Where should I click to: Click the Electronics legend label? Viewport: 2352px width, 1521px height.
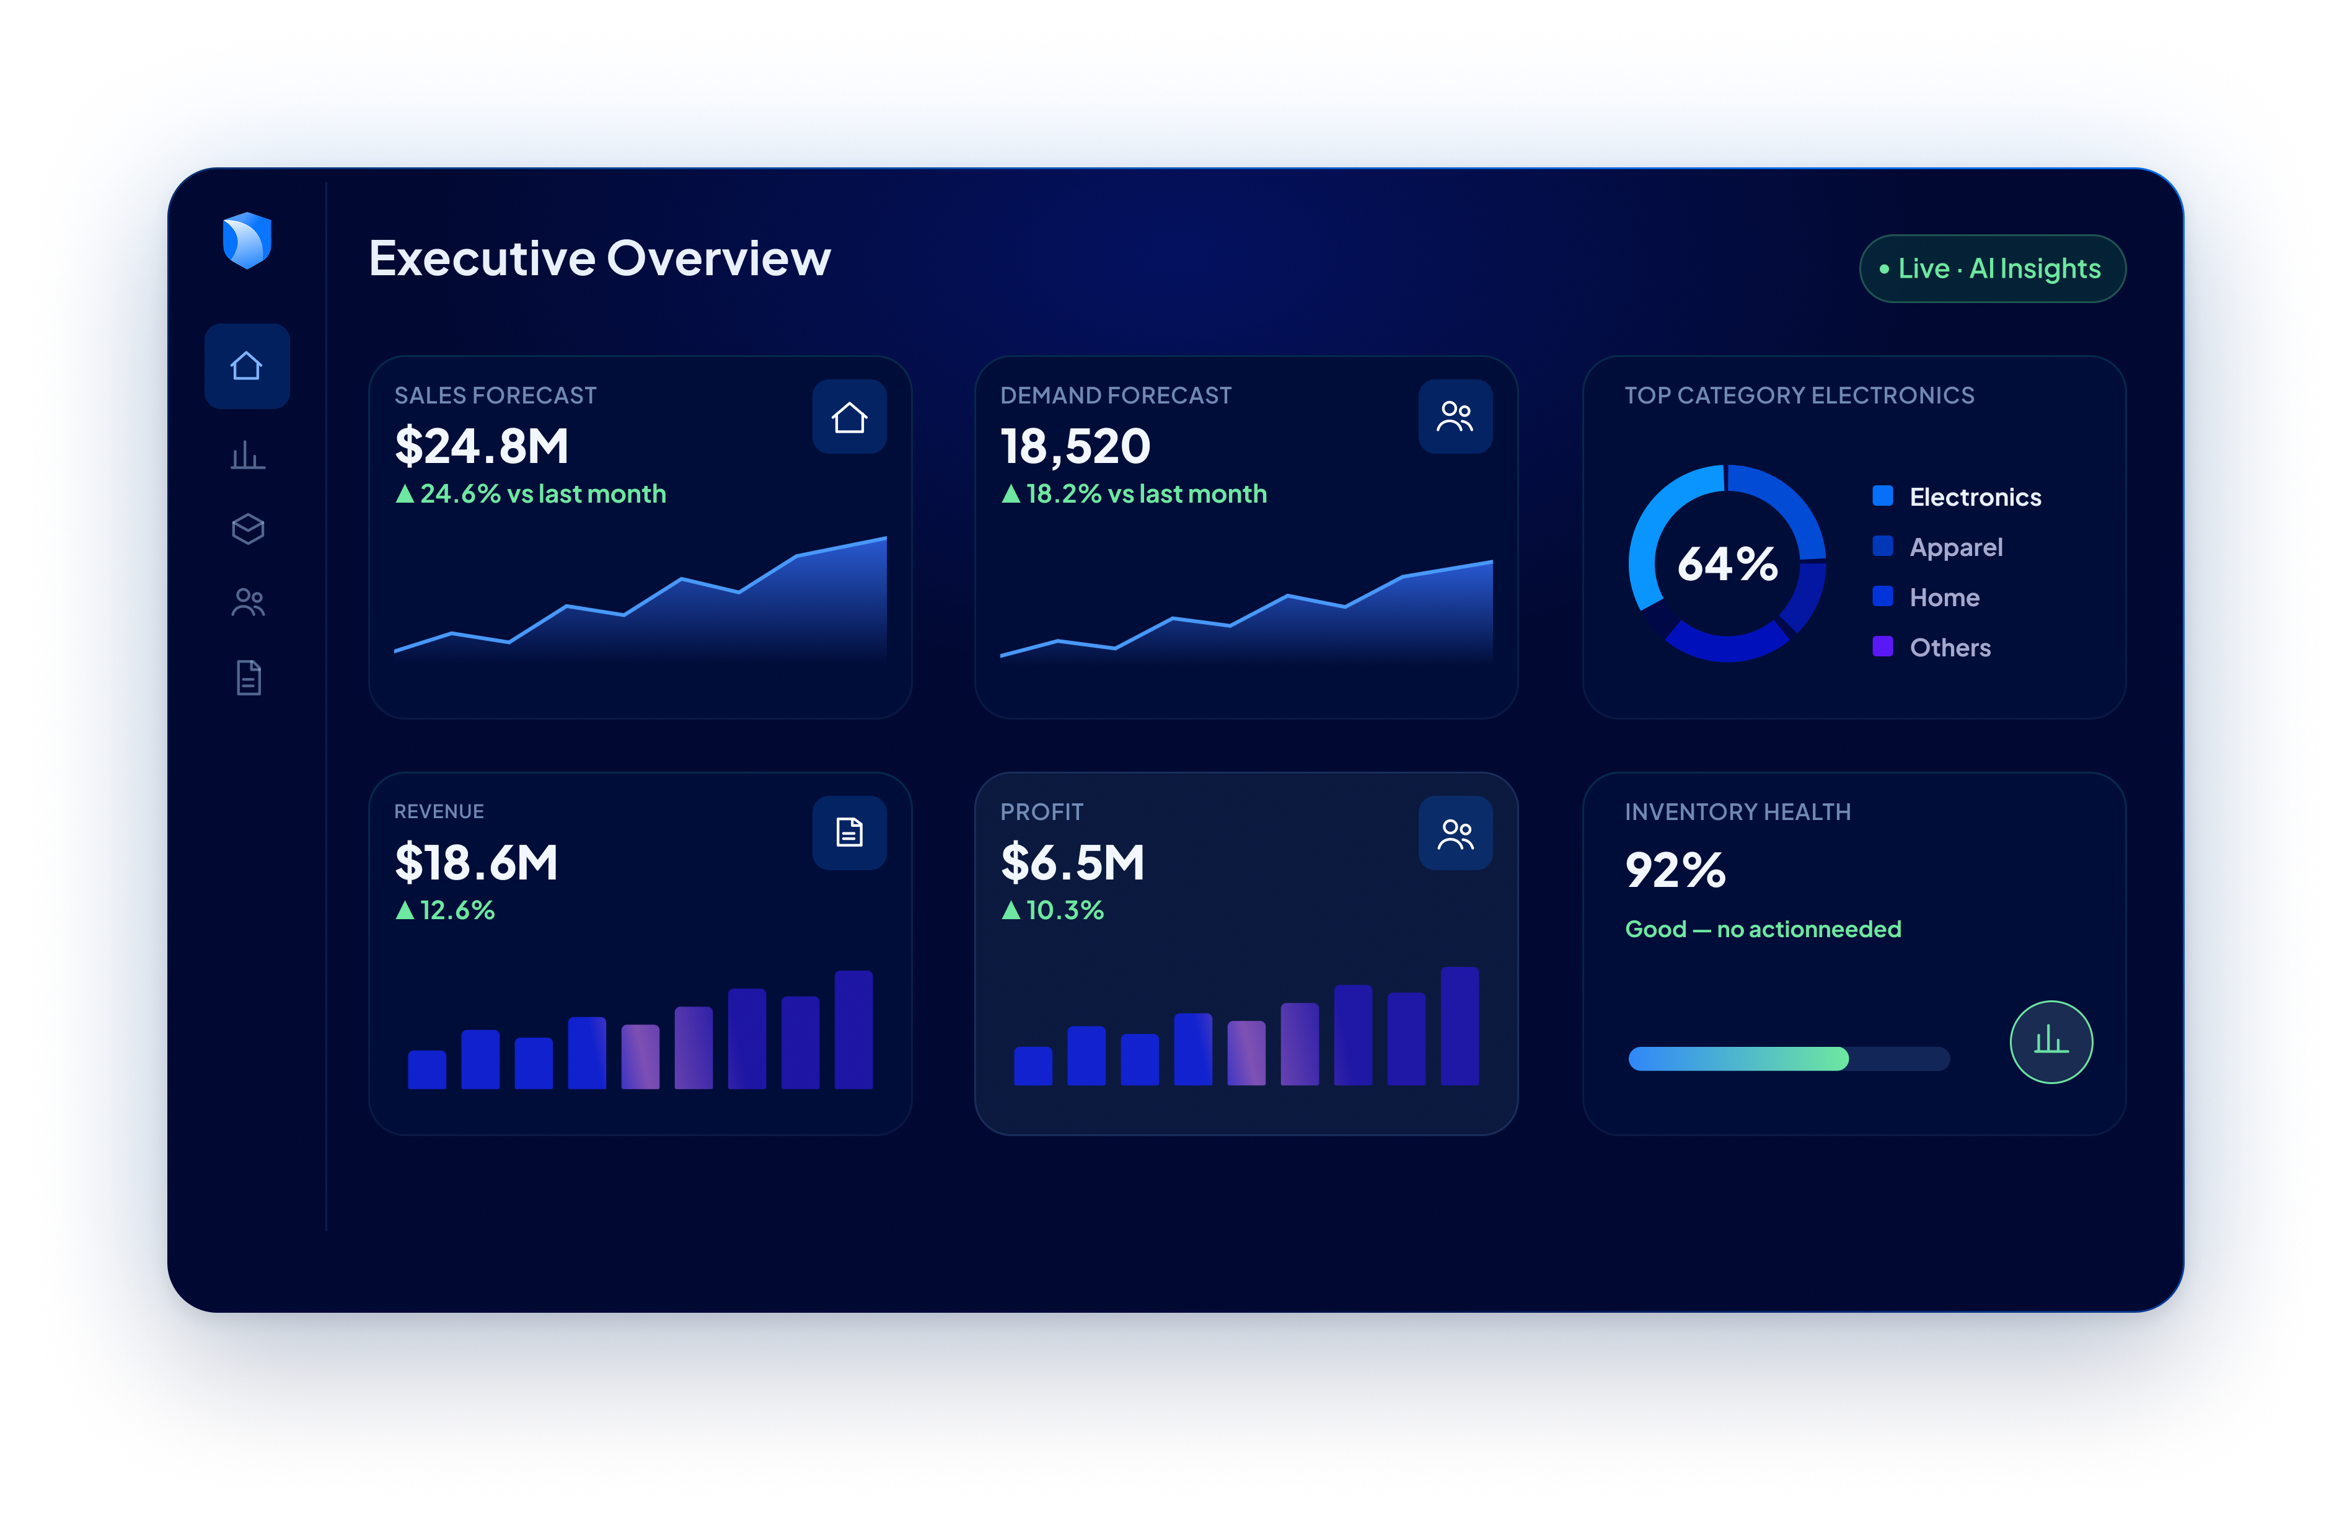pyautogui.click(x=1975, y=497)
